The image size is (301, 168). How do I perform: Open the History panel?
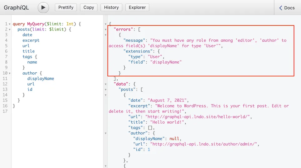click(x=111, y=7)
